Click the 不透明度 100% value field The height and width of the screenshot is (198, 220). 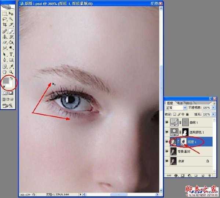[x=207, y=108]
